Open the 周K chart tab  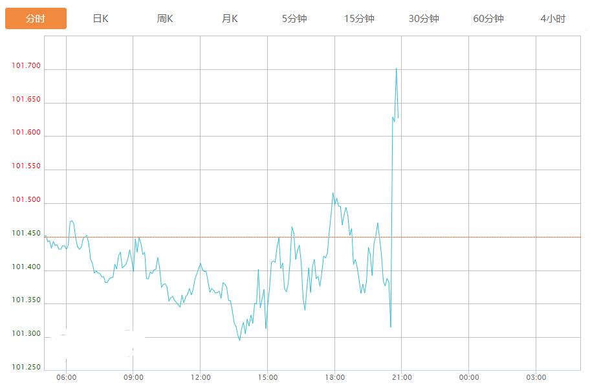(165, 19)
